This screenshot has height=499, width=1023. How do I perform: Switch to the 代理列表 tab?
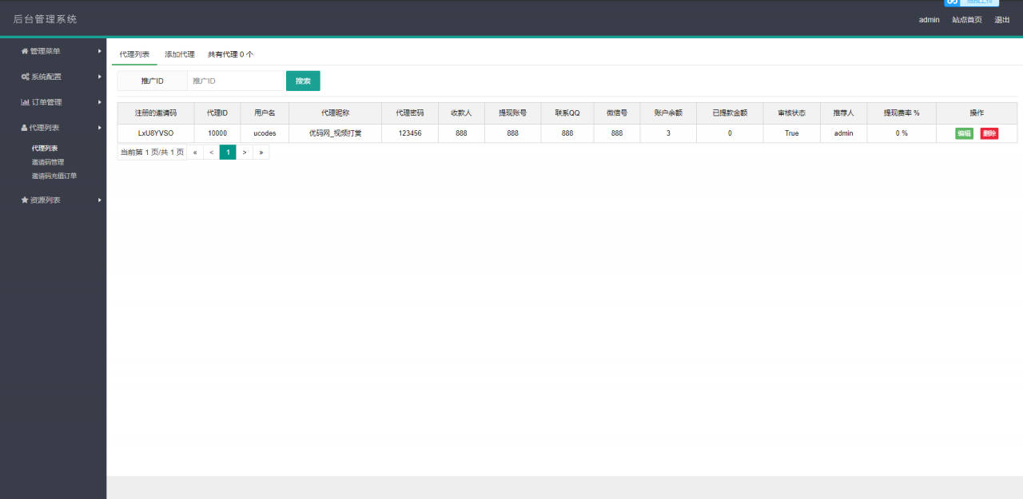pos(134,54)
